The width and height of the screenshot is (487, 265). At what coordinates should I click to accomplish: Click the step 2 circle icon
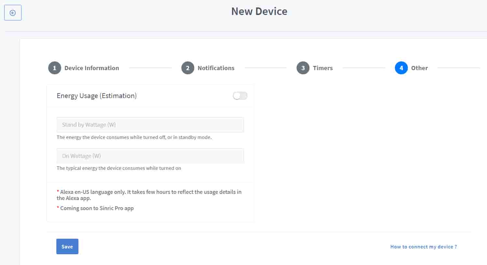[188, 68]
